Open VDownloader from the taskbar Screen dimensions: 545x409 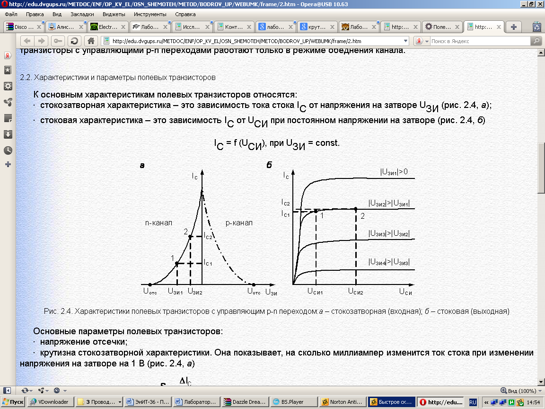[x=51, y=402]
